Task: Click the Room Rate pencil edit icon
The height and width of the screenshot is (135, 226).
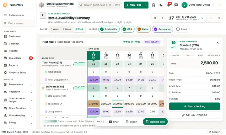Action: pyautogui.click(x=62, y=104)
